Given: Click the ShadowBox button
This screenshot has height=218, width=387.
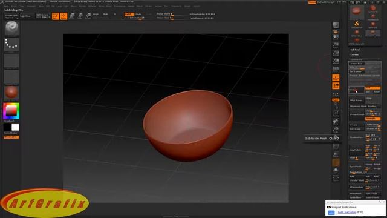Looking at the screenshot, I should point(357,137).
